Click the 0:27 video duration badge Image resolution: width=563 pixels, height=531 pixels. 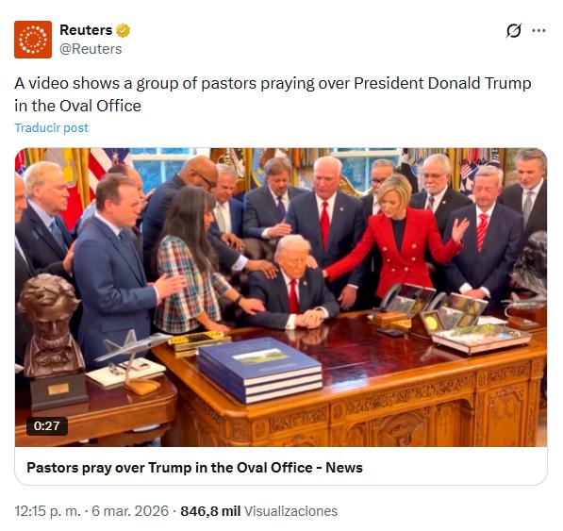[x=46, y=426]
